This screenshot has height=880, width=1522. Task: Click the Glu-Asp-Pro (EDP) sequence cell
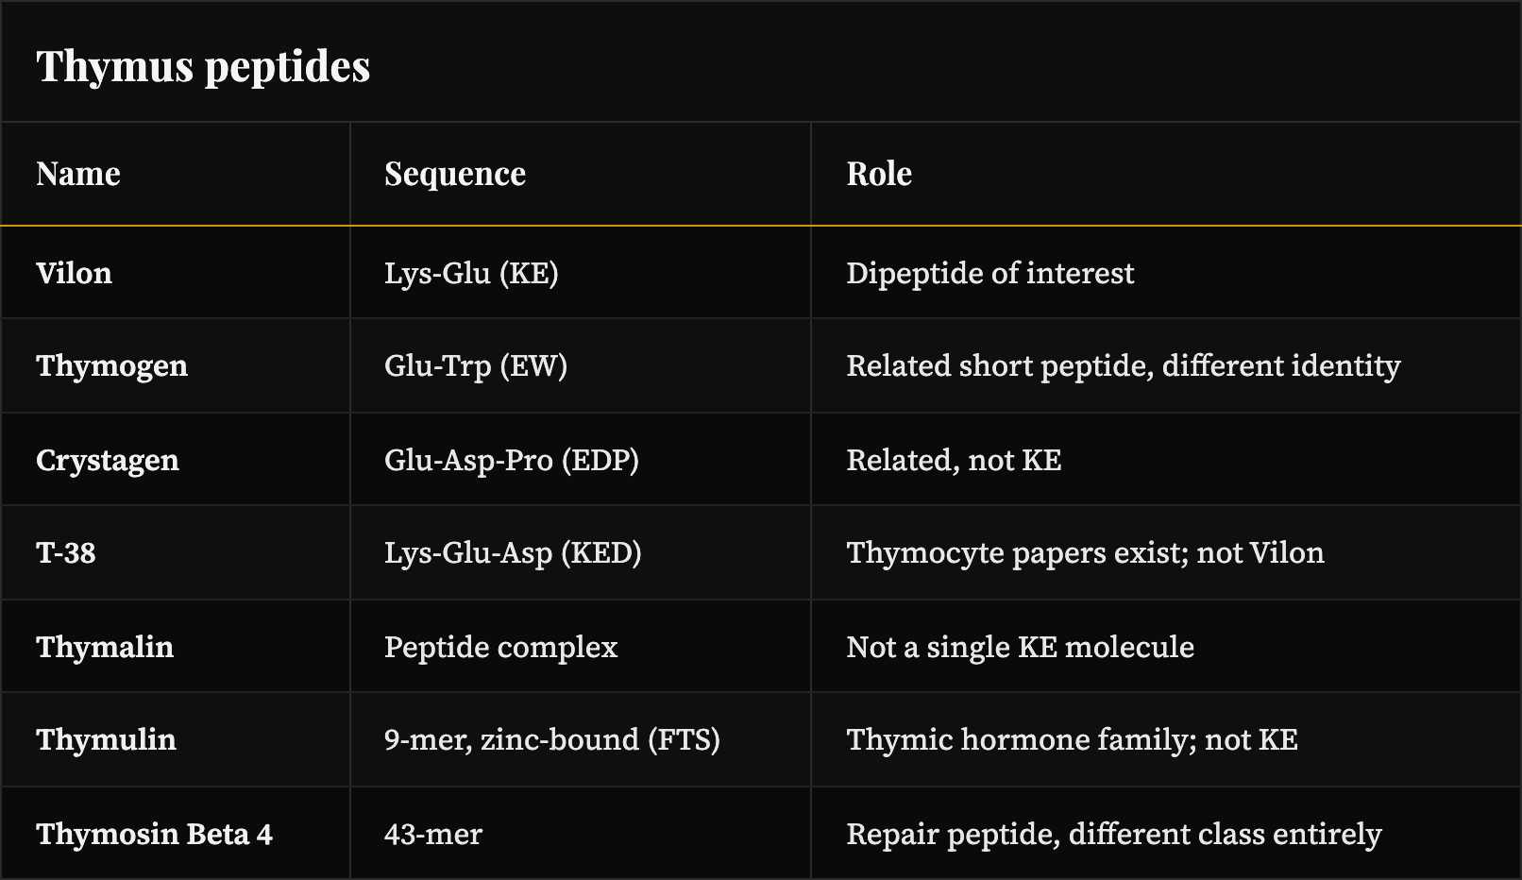point(581,460)
